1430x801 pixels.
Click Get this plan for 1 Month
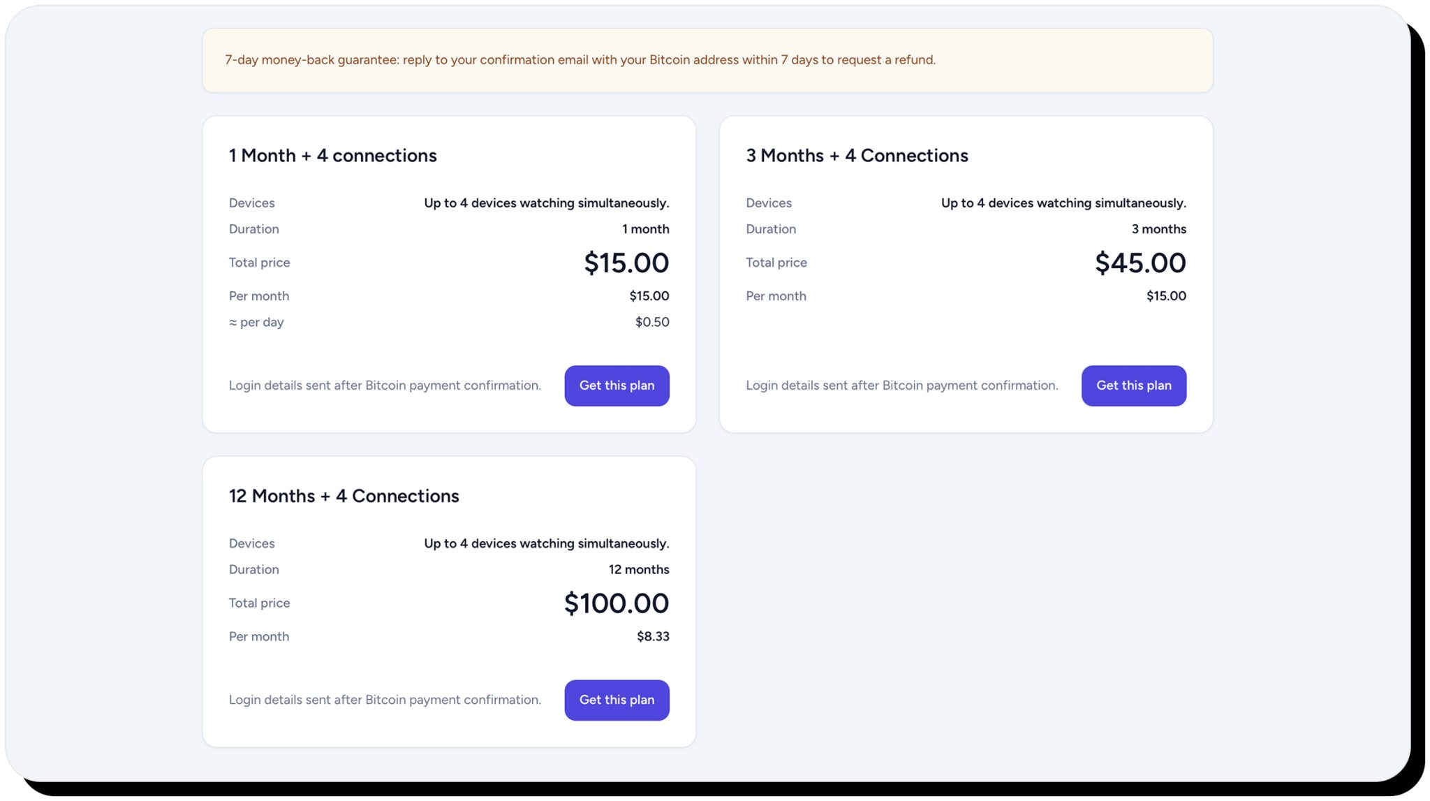(x=617, y=385)
